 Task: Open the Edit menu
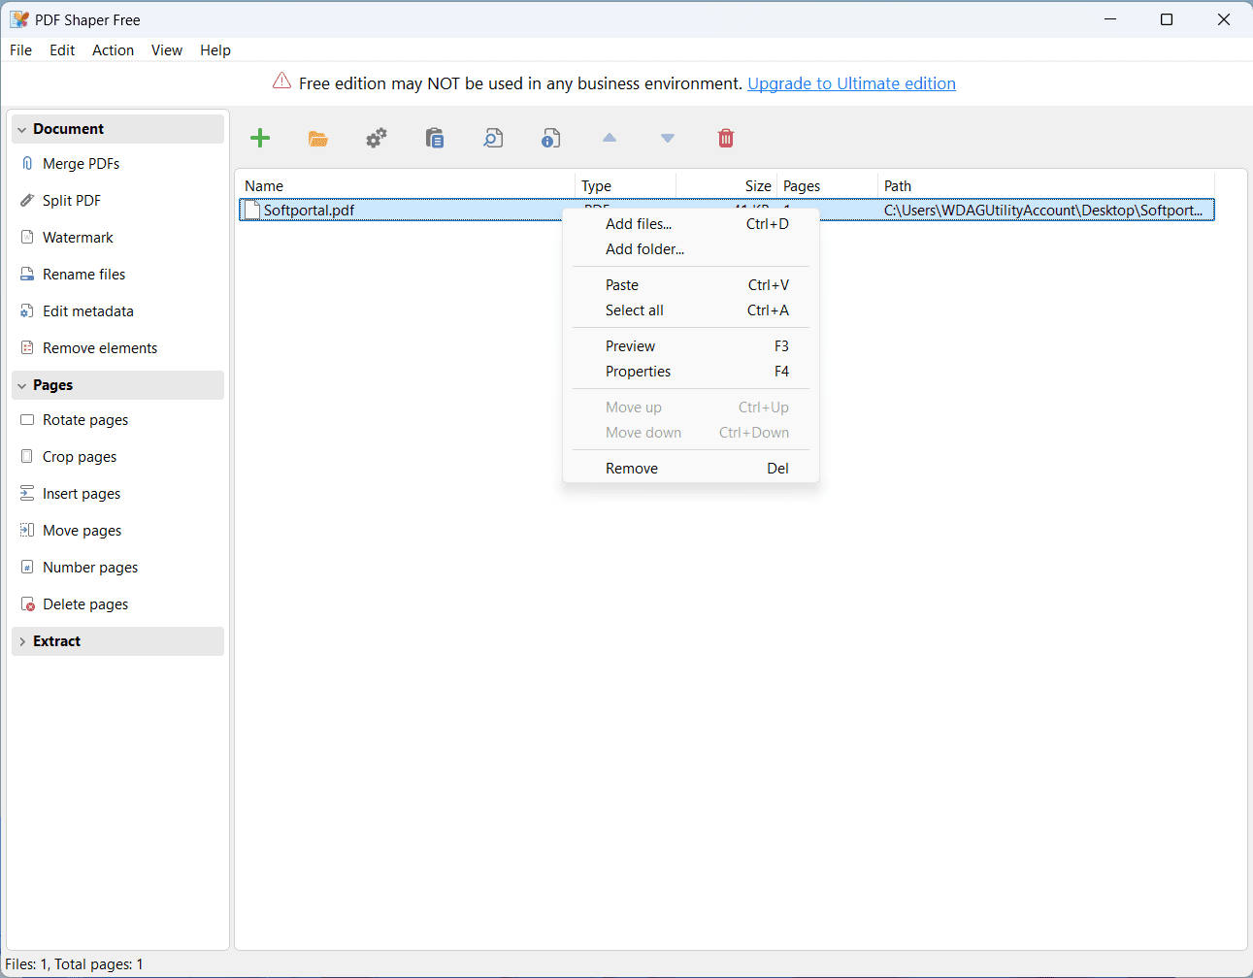tap(62, 50)
